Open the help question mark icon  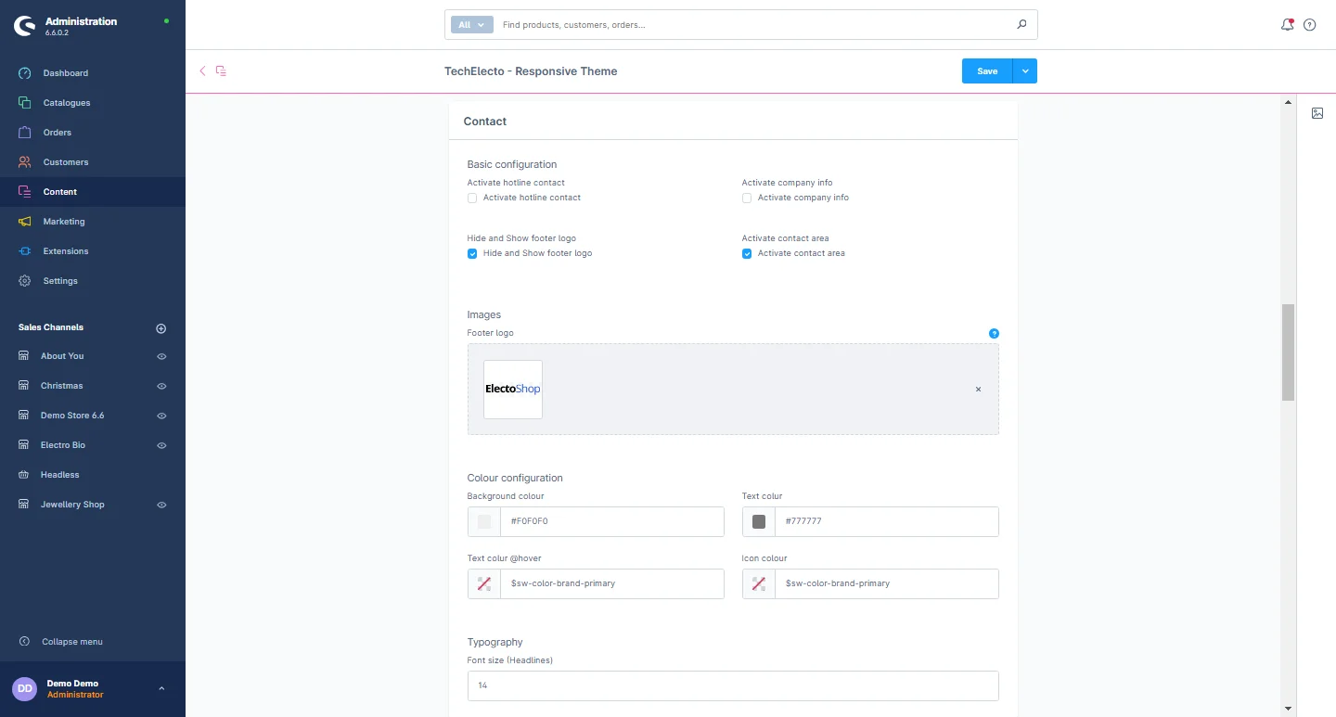coord(1310,25)
